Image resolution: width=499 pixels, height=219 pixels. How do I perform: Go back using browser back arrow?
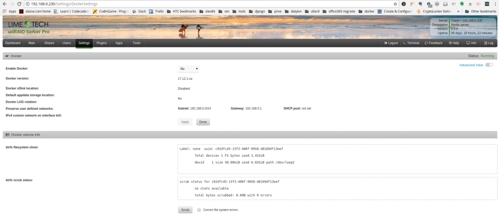click(4, 4)
